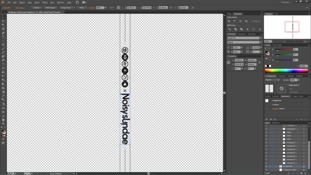Open the Effect menu
The height and width of the screenshot is (175, 311).
45,2
